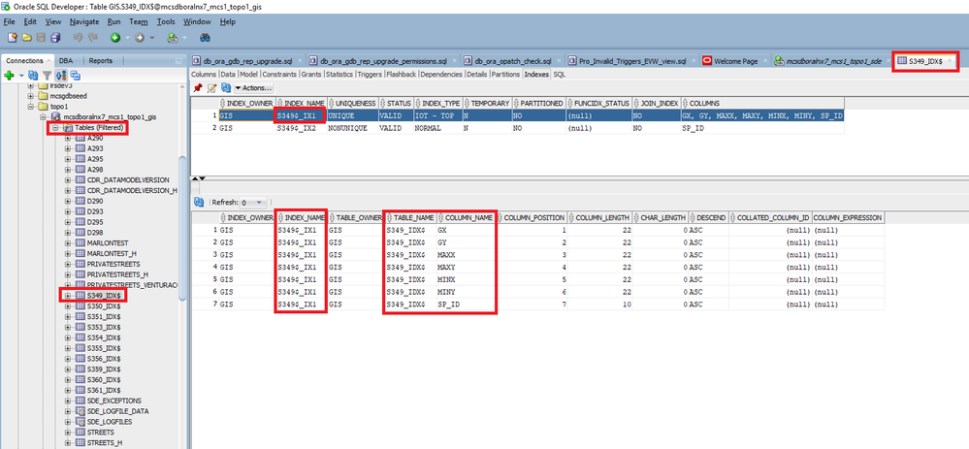969x449 pixels.
Task: Switch to the Constraints tab
Action: point(279,74)
